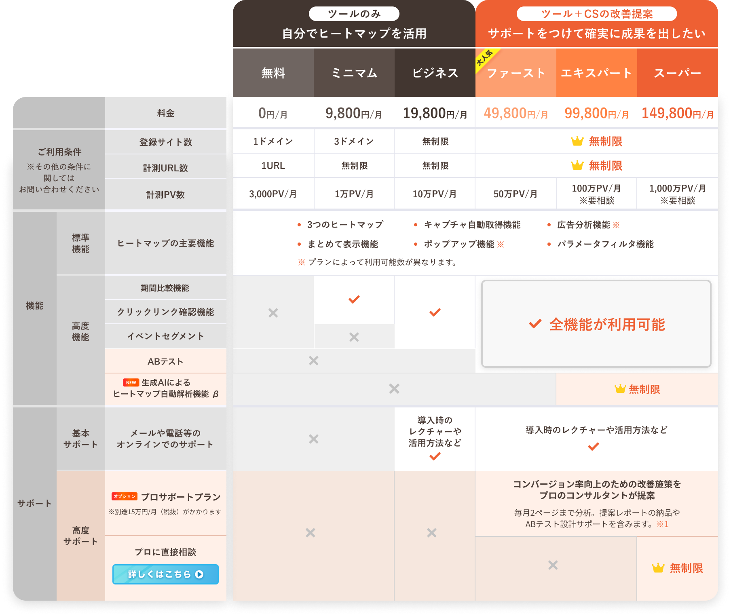731x616 pixels.
Task: Click the 全機能が利用可能 box
Action: tap(596, 324)
